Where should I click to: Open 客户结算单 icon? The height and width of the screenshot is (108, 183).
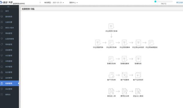point(125,75)
